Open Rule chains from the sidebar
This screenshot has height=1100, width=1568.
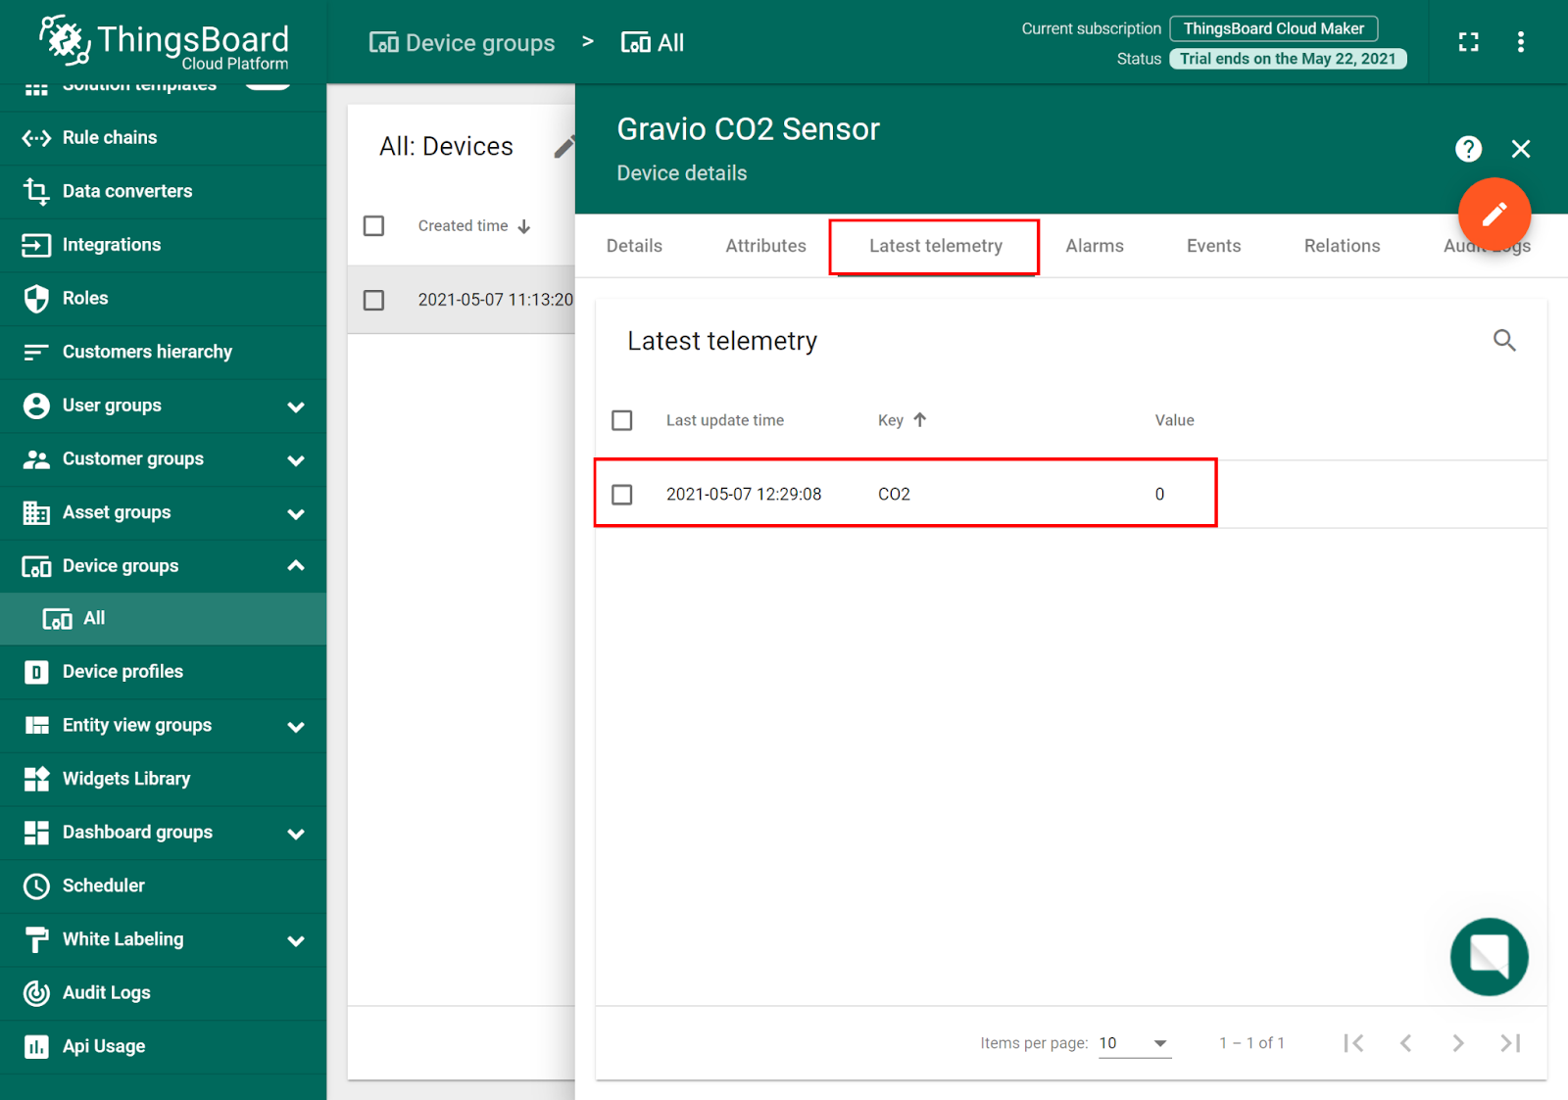(110, 137)
